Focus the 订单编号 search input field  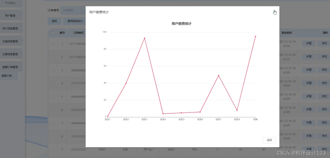(73, 10)
